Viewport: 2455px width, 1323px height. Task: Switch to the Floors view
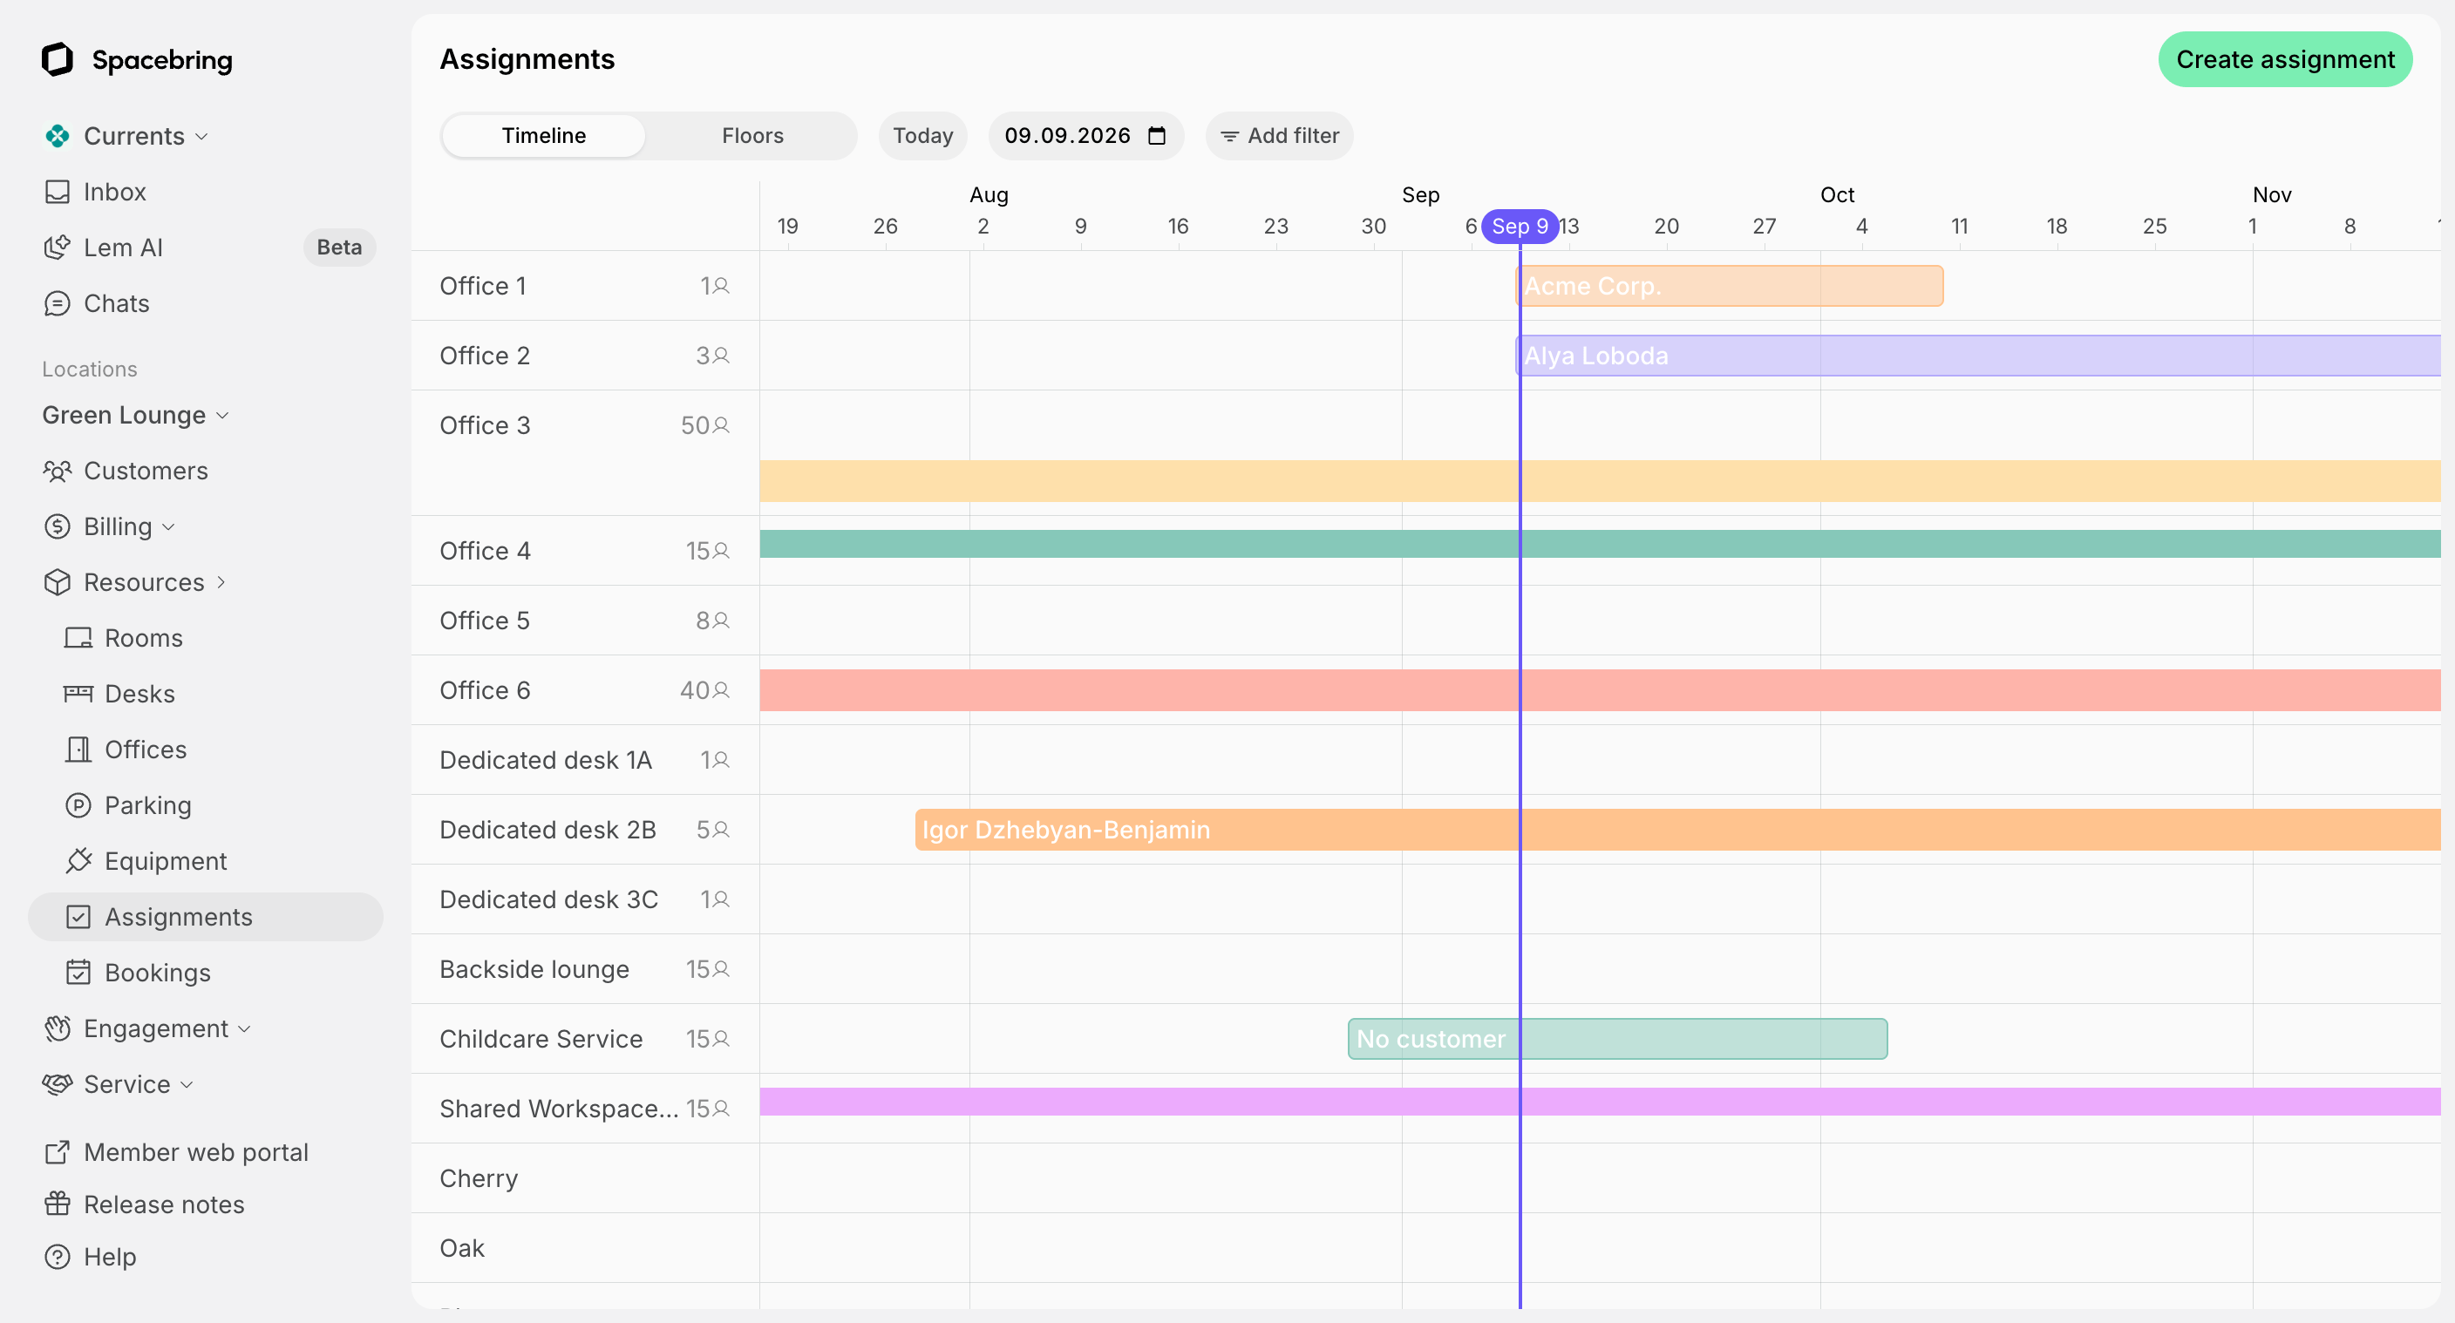(752, 135)
